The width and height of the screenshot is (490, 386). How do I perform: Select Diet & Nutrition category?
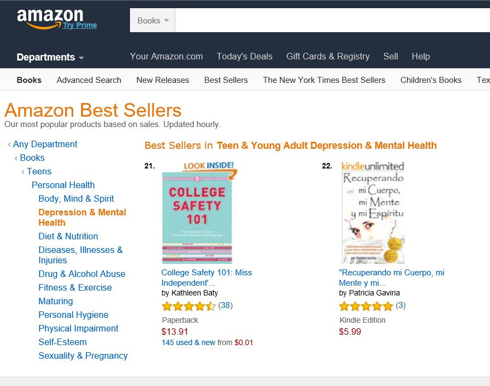(68, 236)
